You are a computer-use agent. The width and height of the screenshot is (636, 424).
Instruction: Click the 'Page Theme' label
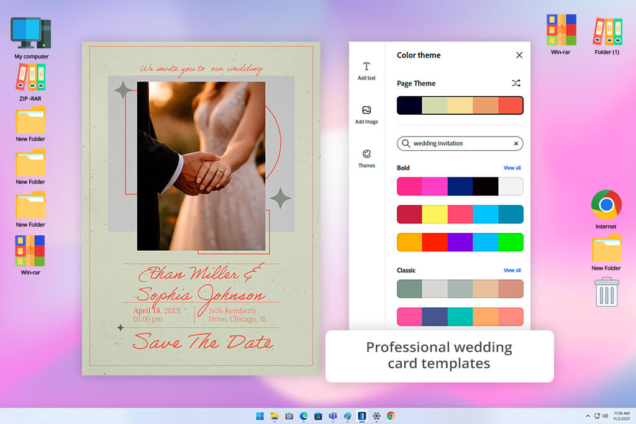click(x=416, y=84)
